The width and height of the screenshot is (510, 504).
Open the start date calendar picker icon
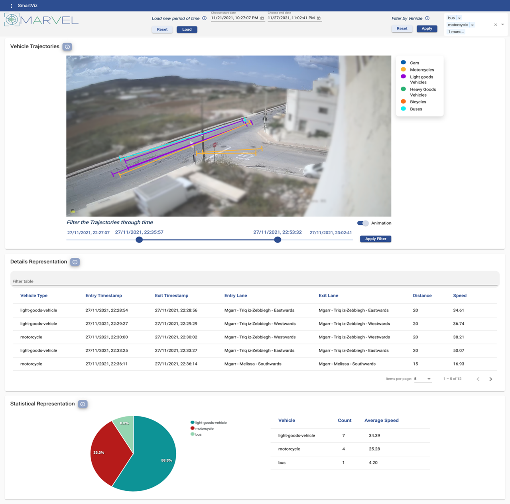[262, 18]
